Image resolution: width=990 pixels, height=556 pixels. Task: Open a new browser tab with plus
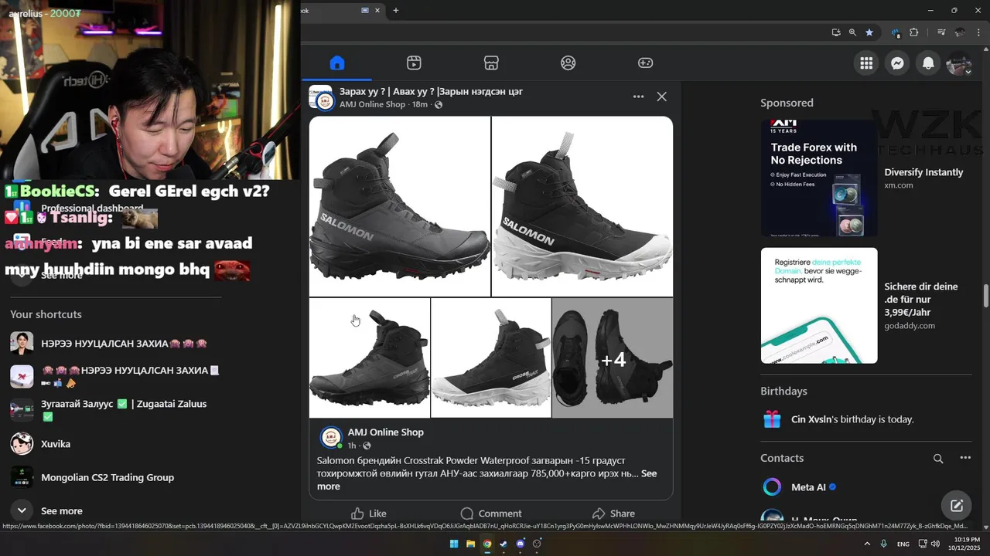coord(396,10)
